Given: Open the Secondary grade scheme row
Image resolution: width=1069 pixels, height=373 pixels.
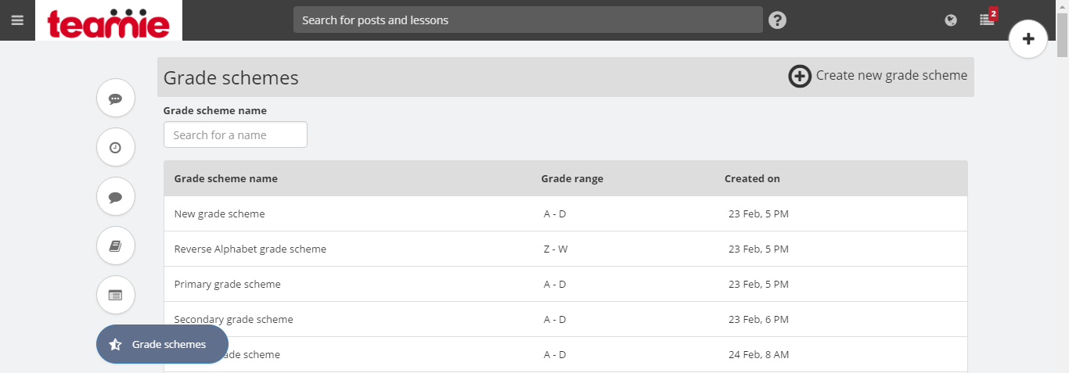Looking at the screenshot, I should [x=566, y=319].
